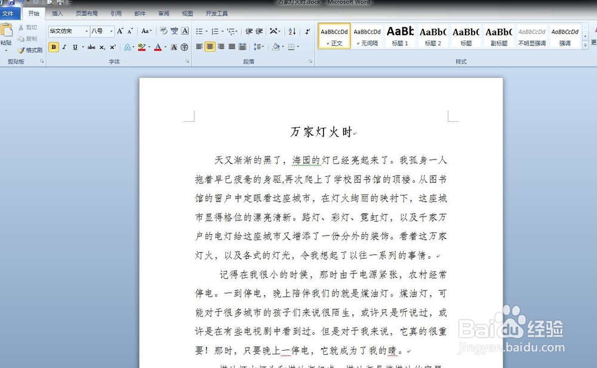Click the Borders grid icon
Image resolution: width=597 pixels, height=368 pixels.
[x=291, y=47]
